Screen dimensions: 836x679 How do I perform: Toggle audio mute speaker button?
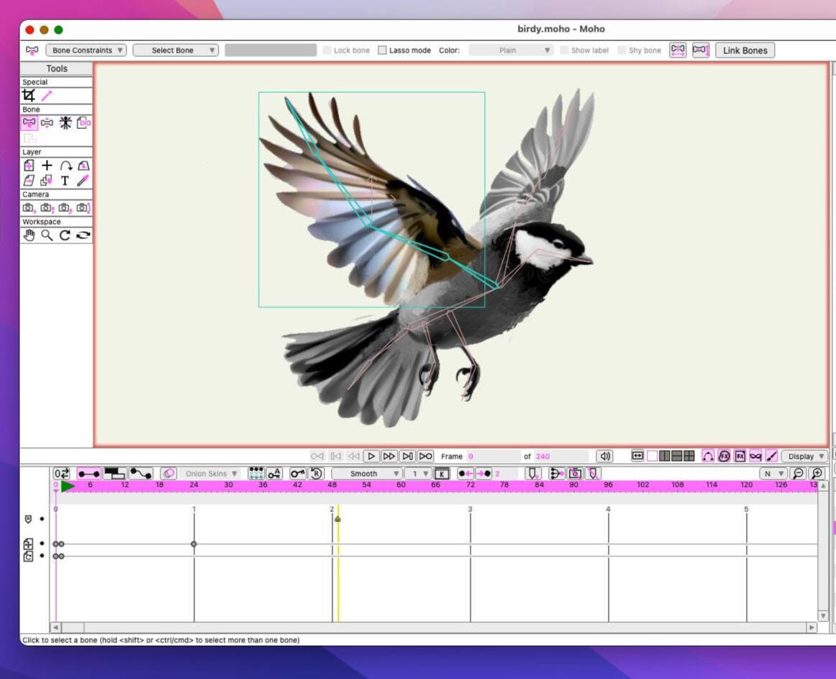click(x=604, y=457)
